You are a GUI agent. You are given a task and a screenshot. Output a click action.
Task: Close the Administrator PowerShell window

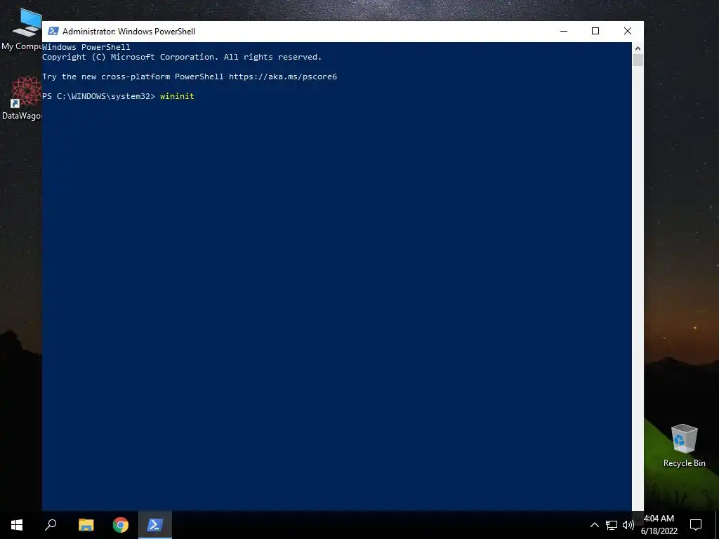coord(627,31)
